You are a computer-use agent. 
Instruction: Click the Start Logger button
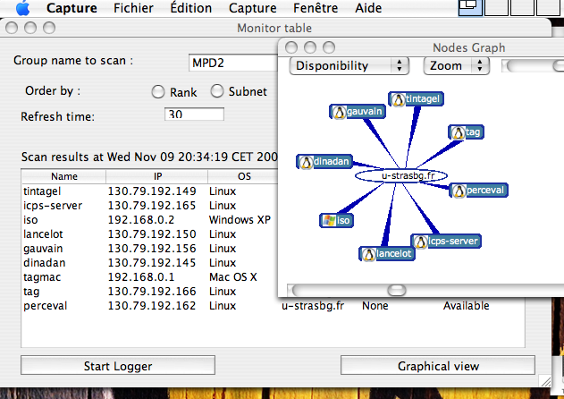pos(118,366)
